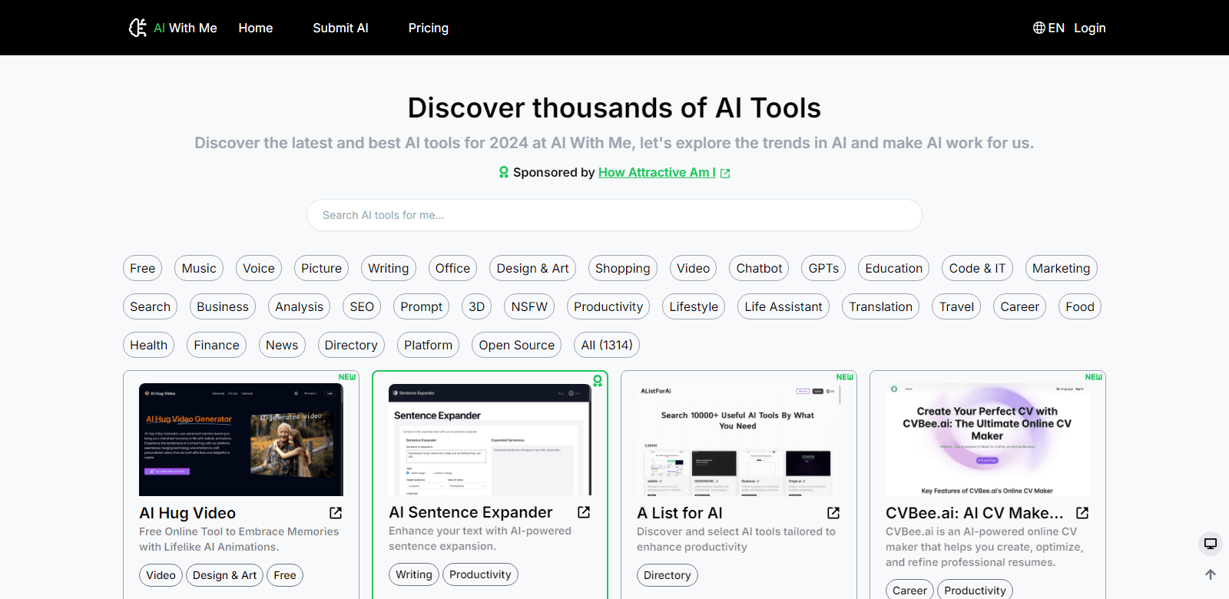Click the monitor theme icon button
This screenshot has width=1229, height=599.
tap(1211, 544)
